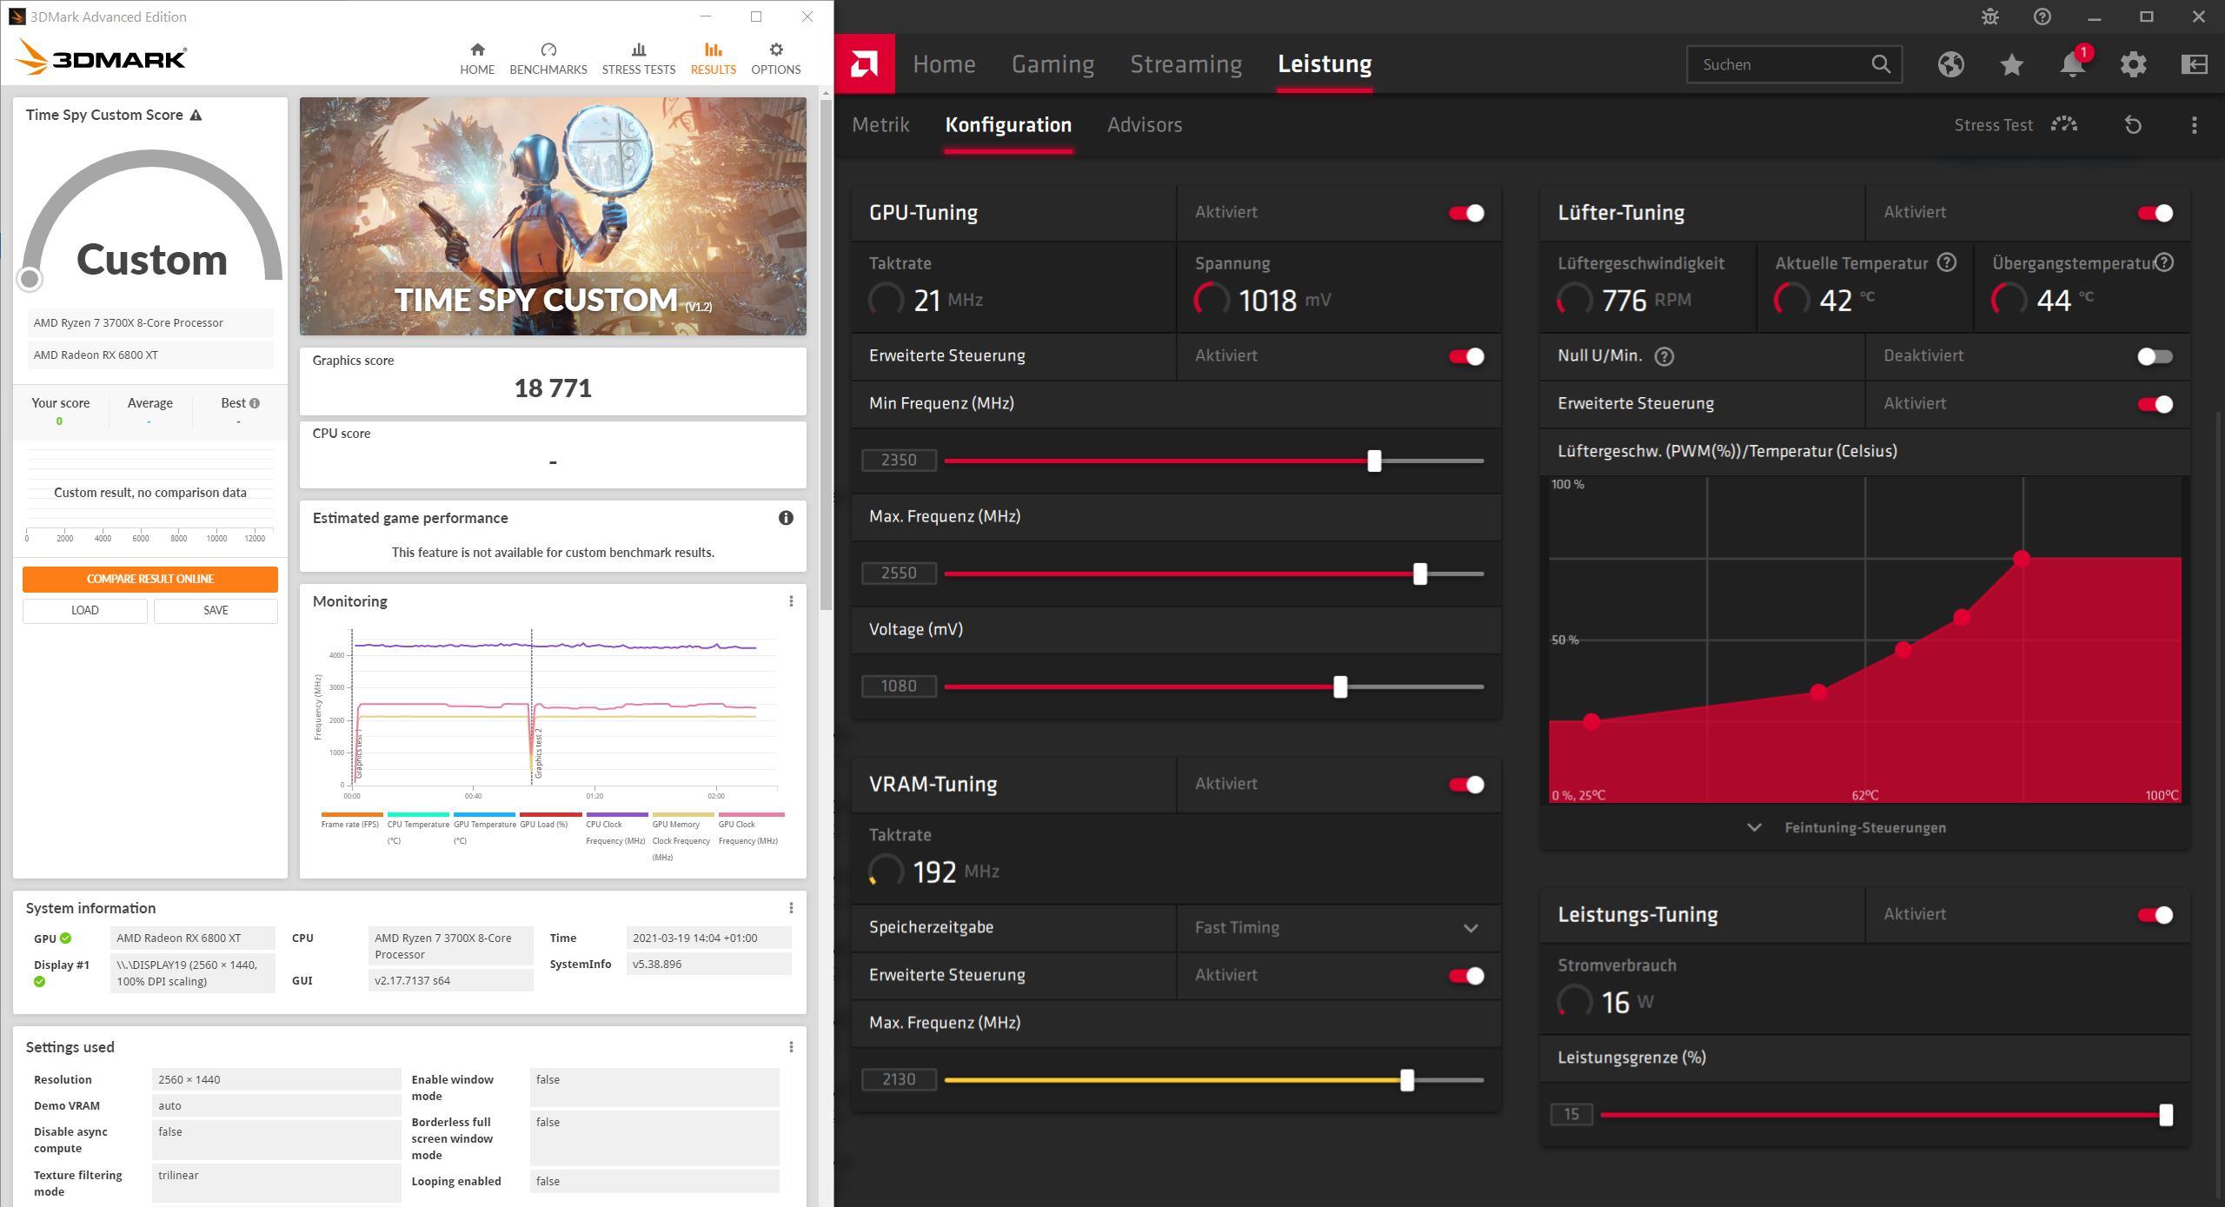
Task: Click the reset arrow icon in Konfiguration
Action: (x=2133, y=125)
